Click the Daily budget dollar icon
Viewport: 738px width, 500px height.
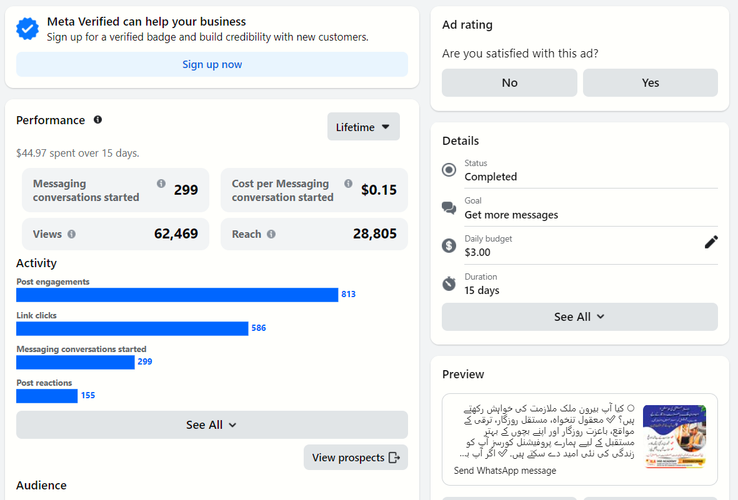click(449, 245)
